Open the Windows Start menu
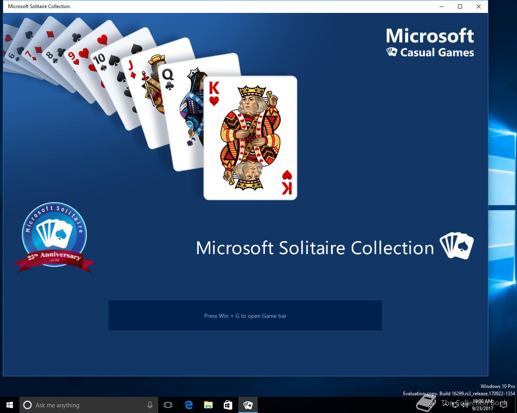This screenshot has width=517, height=413. tap(10, 405)
